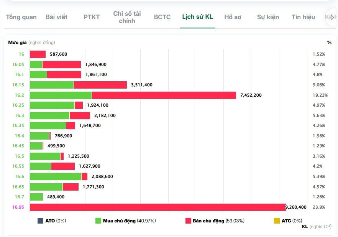Toggle the Mua chủ động legend swatch
Viewport: 338px width, 237px height.
98,221
